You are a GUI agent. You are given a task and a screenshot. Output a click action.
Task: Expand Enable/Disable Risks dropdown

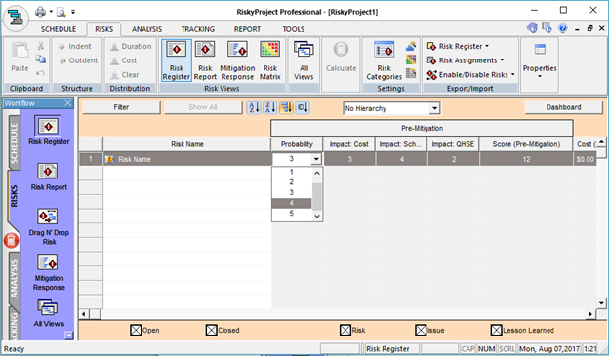470,74
